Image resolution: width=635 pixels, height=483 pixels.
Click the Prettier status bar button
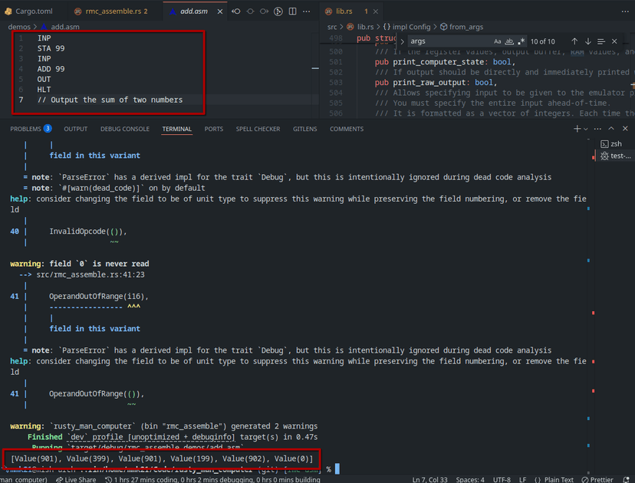[607, 479]
